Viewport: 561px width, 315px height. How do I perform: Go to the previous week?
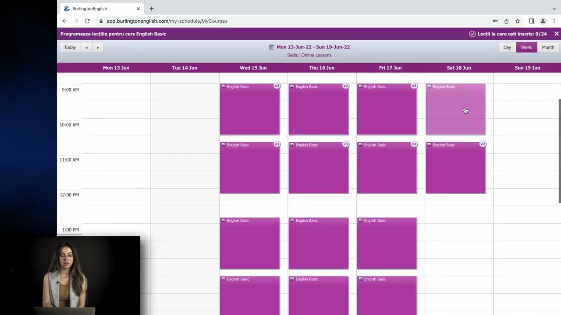(x=86, y=47)
